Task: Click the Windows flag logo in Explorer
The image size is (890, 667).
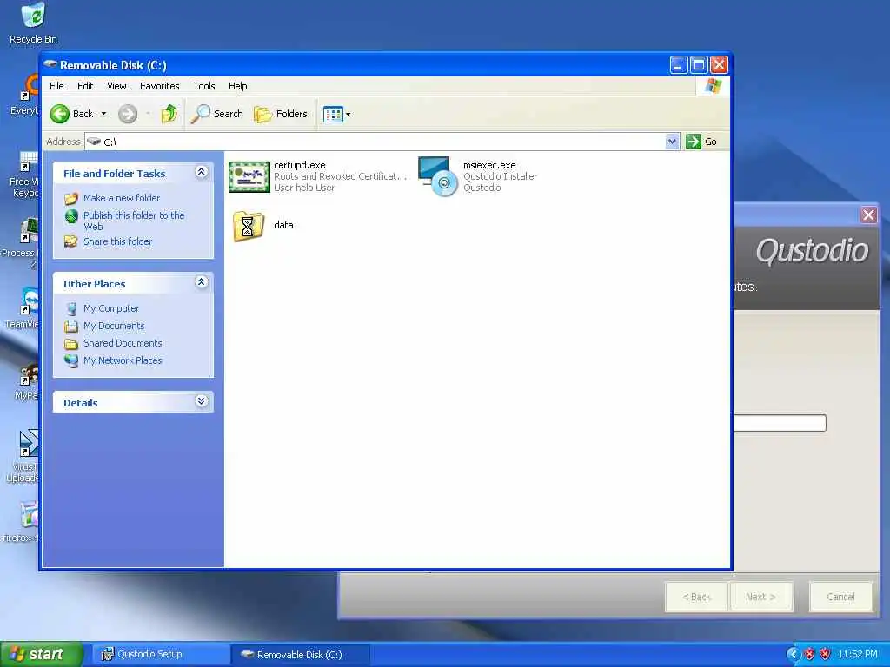Action: click(x=713, y=86)
